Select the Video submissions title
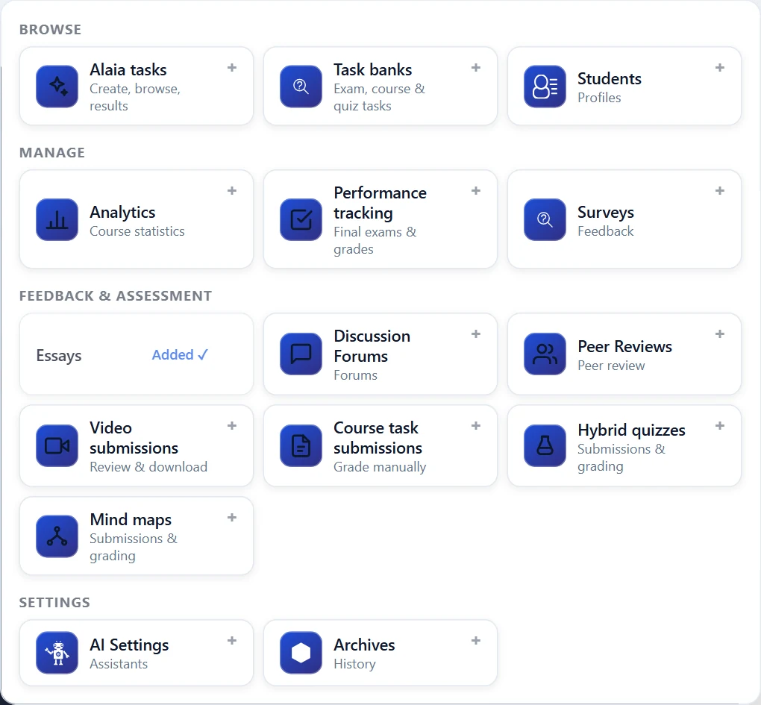This screenshot has width=761, height=705. click(134, 438)
